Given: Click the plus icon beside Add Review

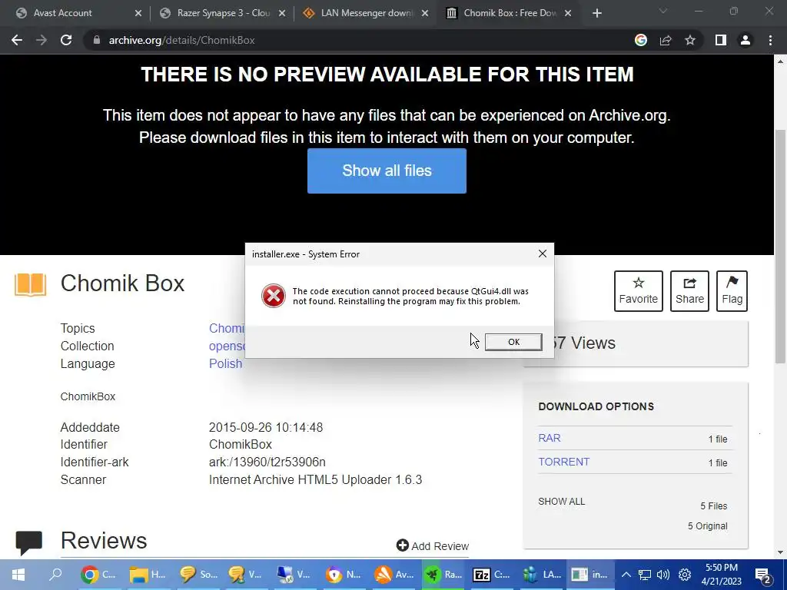Looking at the screenshot, I should tap(402, 545).
